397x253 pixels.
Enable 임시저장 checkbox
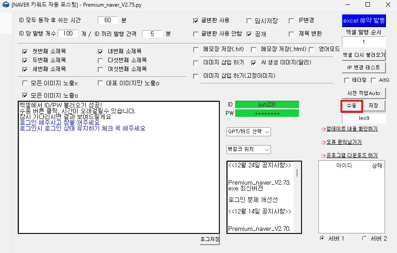point(249,21)
